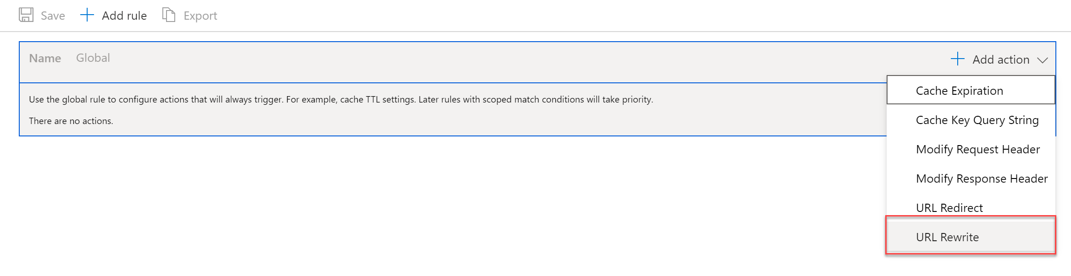This screenshot has height=276, width=1071.
Task: Click the plus icon beside Add rule
Action: coord(87,15)
